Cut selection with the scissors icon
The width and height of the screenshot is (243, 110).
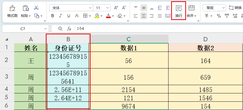(36, 8)
